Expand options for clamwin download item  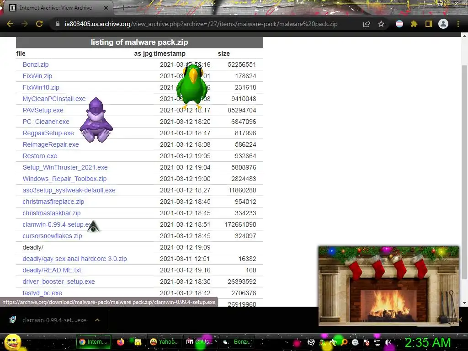point(97,320)
